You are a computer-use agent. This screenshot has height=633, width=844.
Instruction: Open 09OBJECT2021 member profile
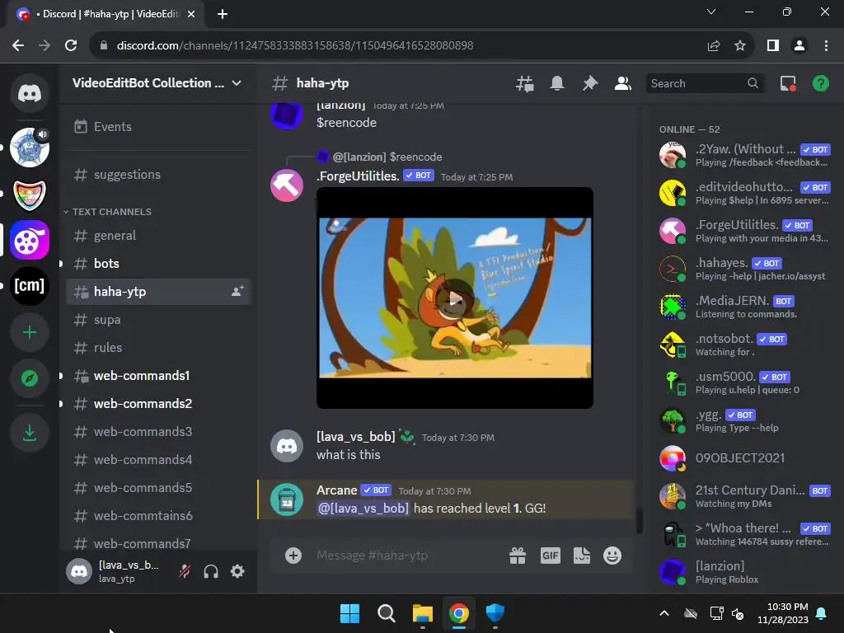pyautogui.click(x=745, y=458)
